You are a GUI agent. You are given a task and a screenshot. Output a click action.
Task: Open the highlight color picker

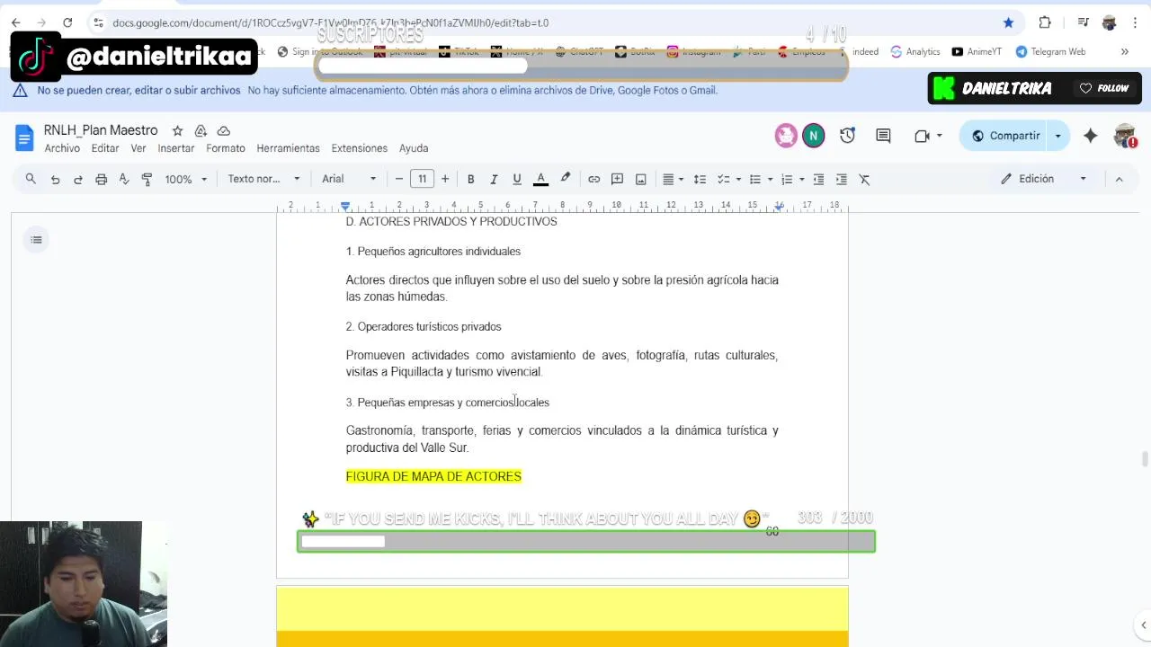pyautogui.click(x=566, y=179)
